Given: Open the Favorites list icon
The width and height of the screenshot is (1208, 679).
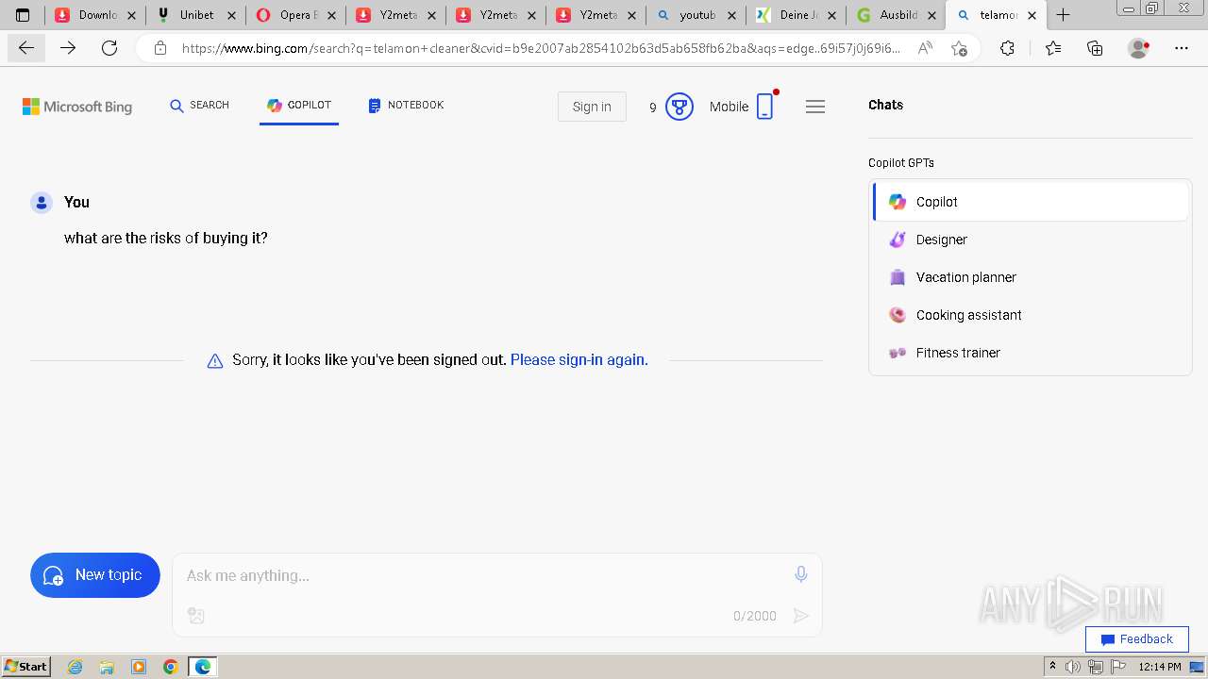Looking at the screenshot, I should pos(1053,49).
